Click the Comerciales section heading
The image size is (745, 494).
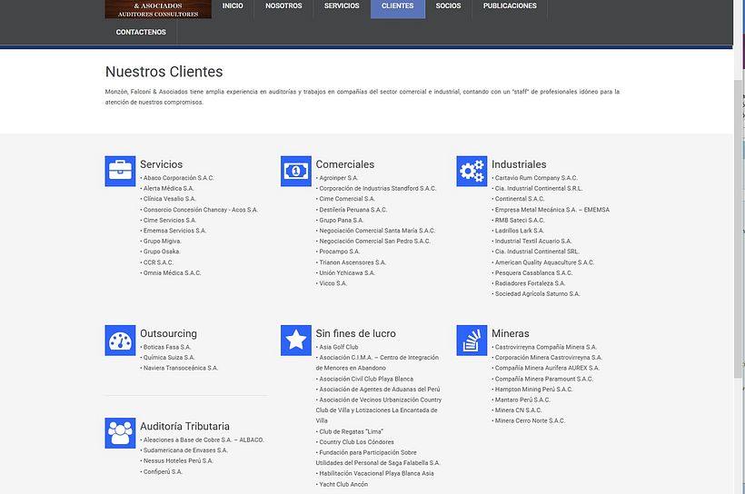click(x=345, y=164)
